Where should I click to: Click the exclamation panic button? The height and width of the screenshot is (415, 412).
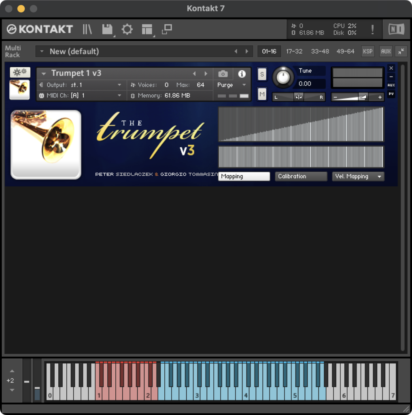372,29
